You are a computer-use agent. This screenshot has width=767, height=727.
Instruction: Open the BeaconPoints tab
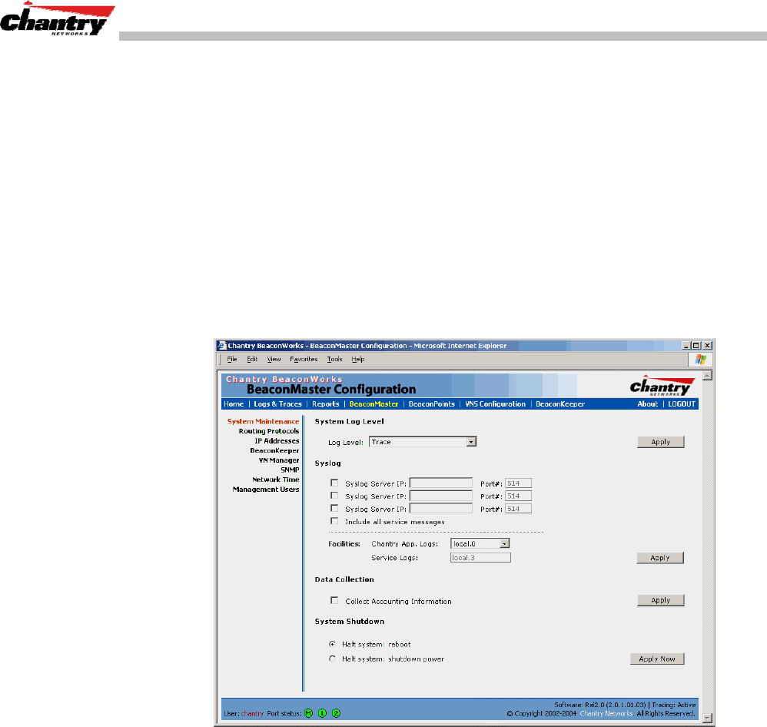click(432, 404)
